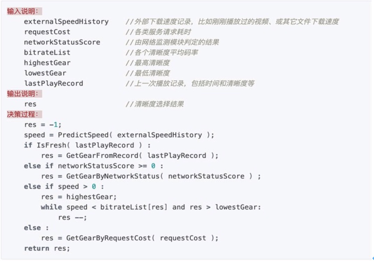Click the lowestGear parameter in the input list
This screenshot has height=261, width=374.
tap(45, 73)
